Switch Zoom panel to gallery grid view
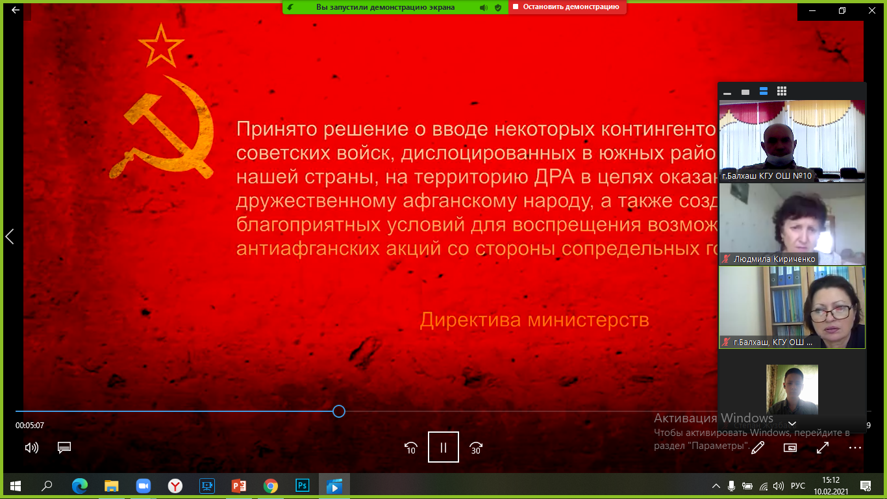The width and height of the screenshot is (887, 499). [x=782, y=92]
